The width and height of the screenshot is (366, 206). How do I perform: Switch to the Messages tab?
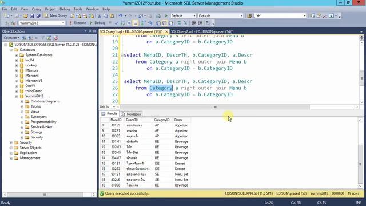click(131, 114)
